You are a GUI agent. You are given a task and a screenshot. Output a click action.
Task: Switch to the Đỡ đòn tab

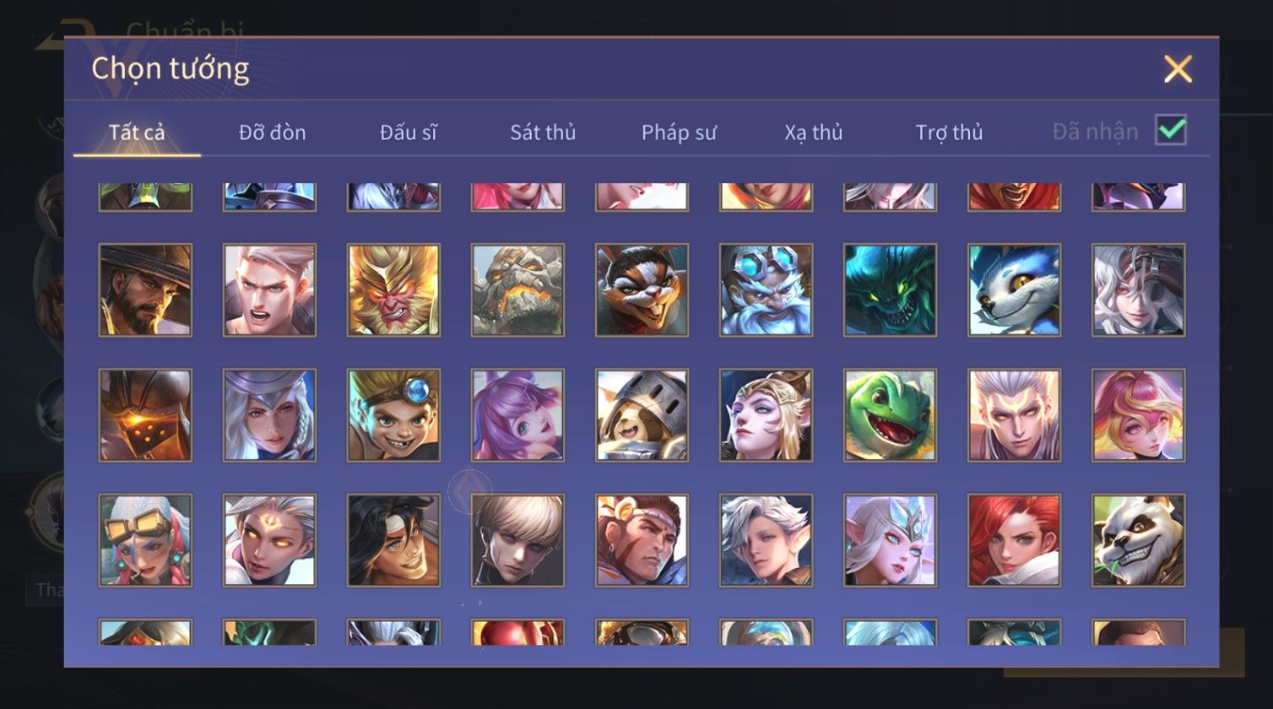coord(272,133)
